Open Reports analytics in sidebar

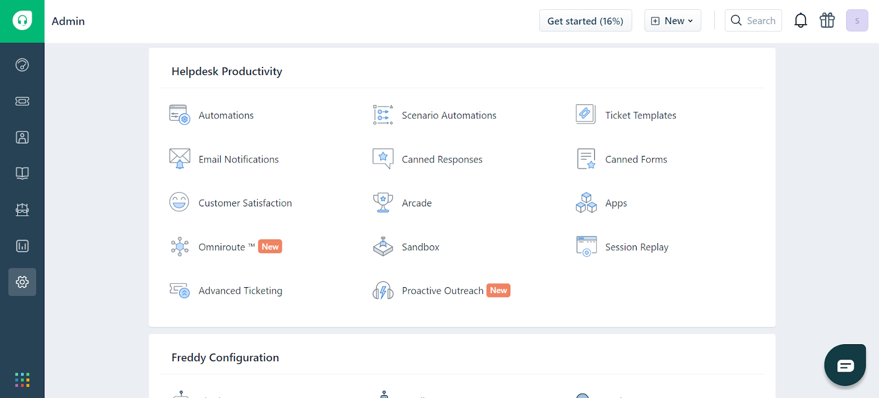[x=22, y=246]
